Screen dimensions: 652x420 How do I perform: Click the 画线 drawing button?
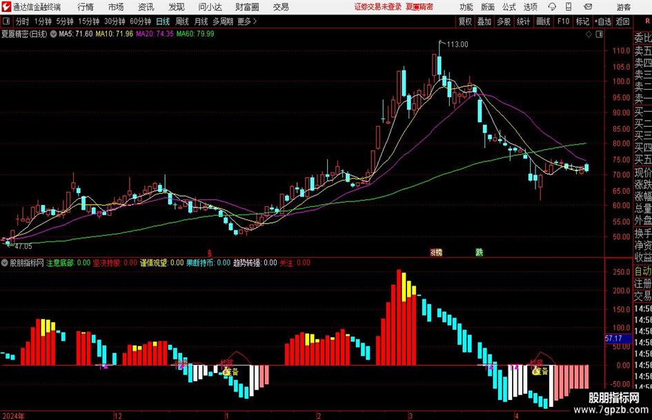coord(543,21)
